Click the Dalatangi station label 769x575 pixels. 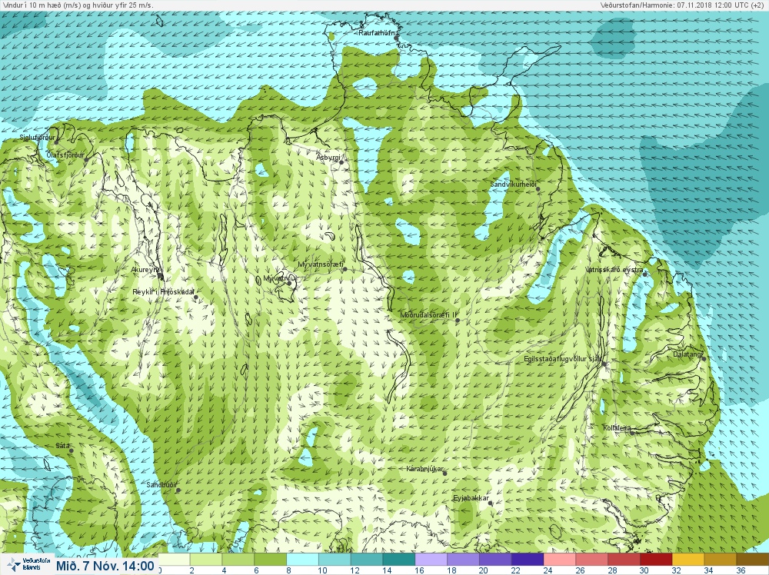688,354
